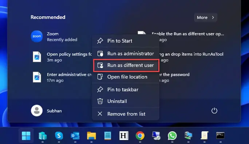Launch Skype from the taskbar
The width and height of the screenshot is (249, 144).
[59, 136]
